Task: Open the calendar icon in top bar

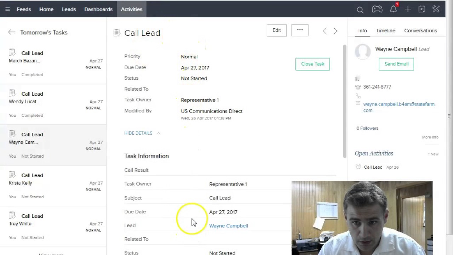Action: (x=422, y=10)
